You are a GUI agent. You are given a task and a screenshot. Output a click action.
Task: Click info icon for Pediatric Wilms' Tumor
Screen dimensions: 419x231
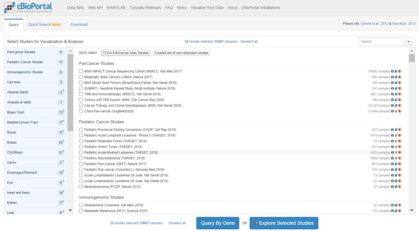(x=393, y=147)
